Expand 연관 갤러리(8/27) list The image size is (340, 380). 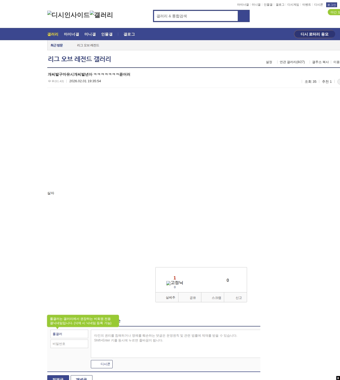[292, 62]
